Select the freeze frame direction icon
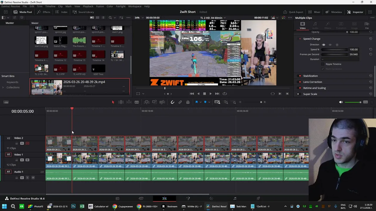This screenshot has width=376, height=211. 337,45
